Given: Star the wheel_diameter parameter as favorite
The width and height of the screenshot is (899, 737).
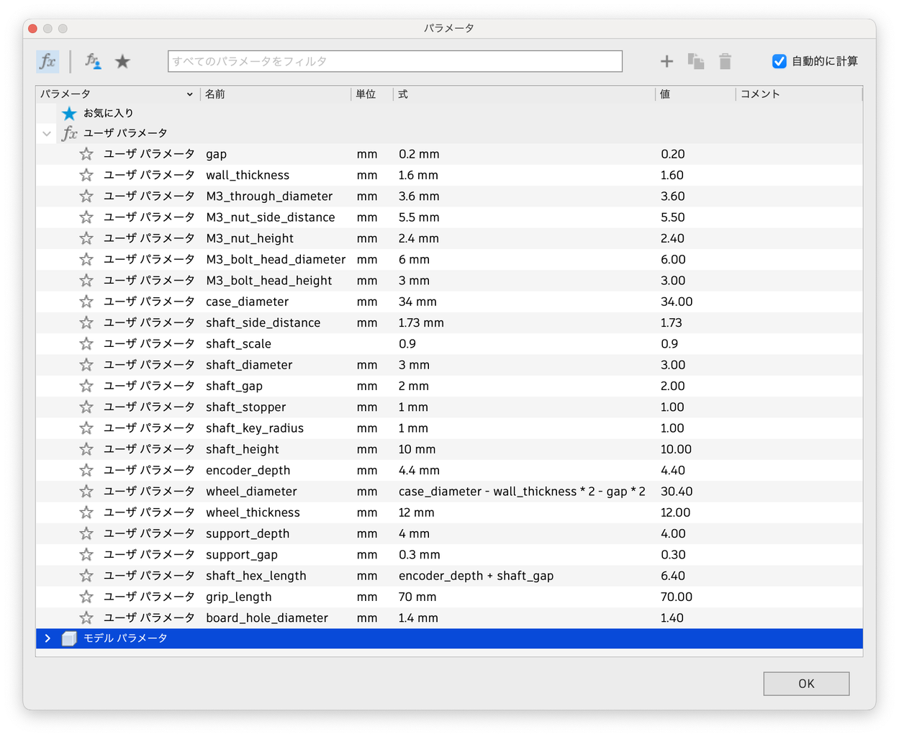Looking at the screenshot, I should point(86,491).
